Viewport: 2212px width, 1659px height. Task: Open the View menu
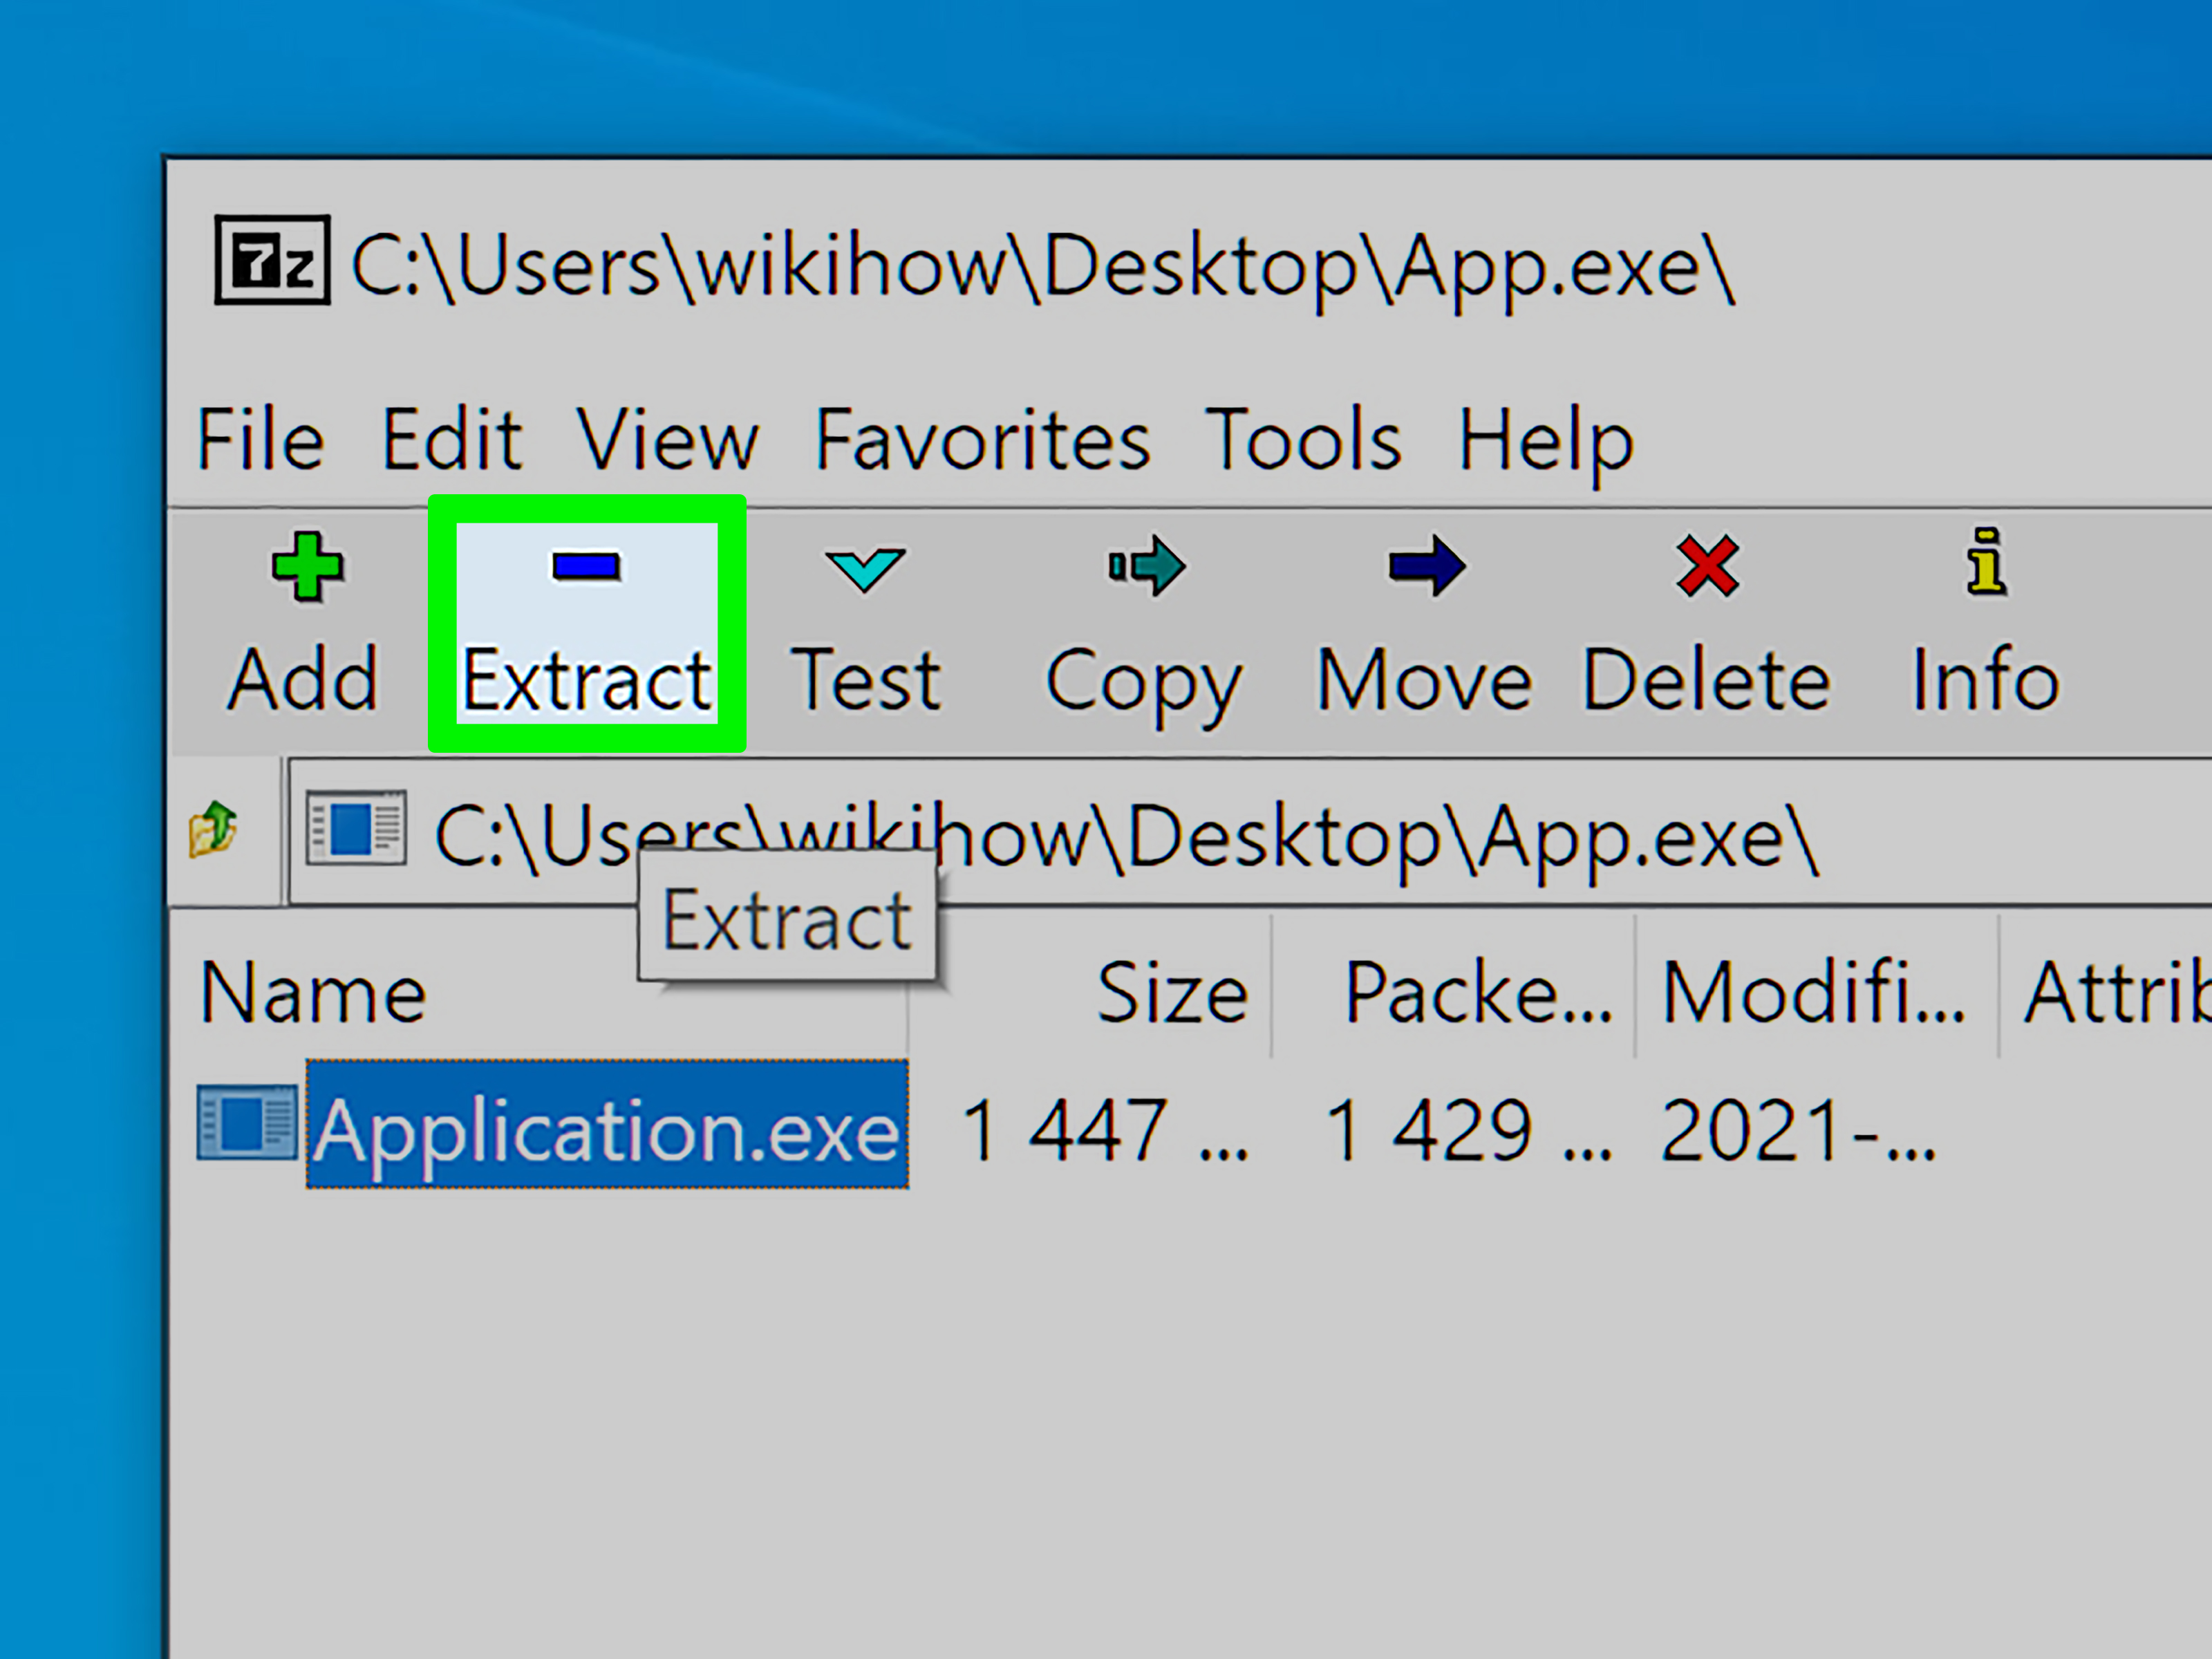668,439
